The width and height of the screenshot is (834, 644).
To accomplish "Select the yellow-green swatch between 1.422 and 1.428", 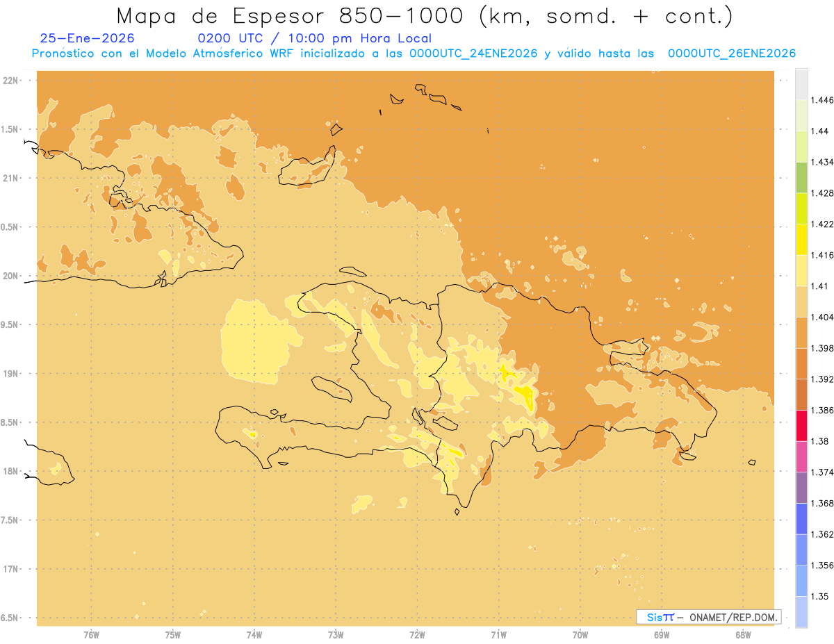I will coord(801,208).
